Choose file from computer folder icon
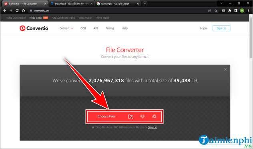The image size is (253, 149). 130,117
